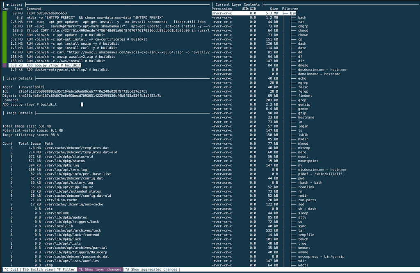Click the Current Layer Contents panel header

point(238,4)
